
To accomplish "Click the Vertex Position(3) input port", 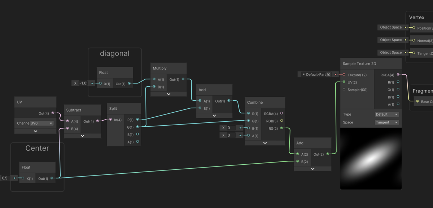I will (414, 27).
